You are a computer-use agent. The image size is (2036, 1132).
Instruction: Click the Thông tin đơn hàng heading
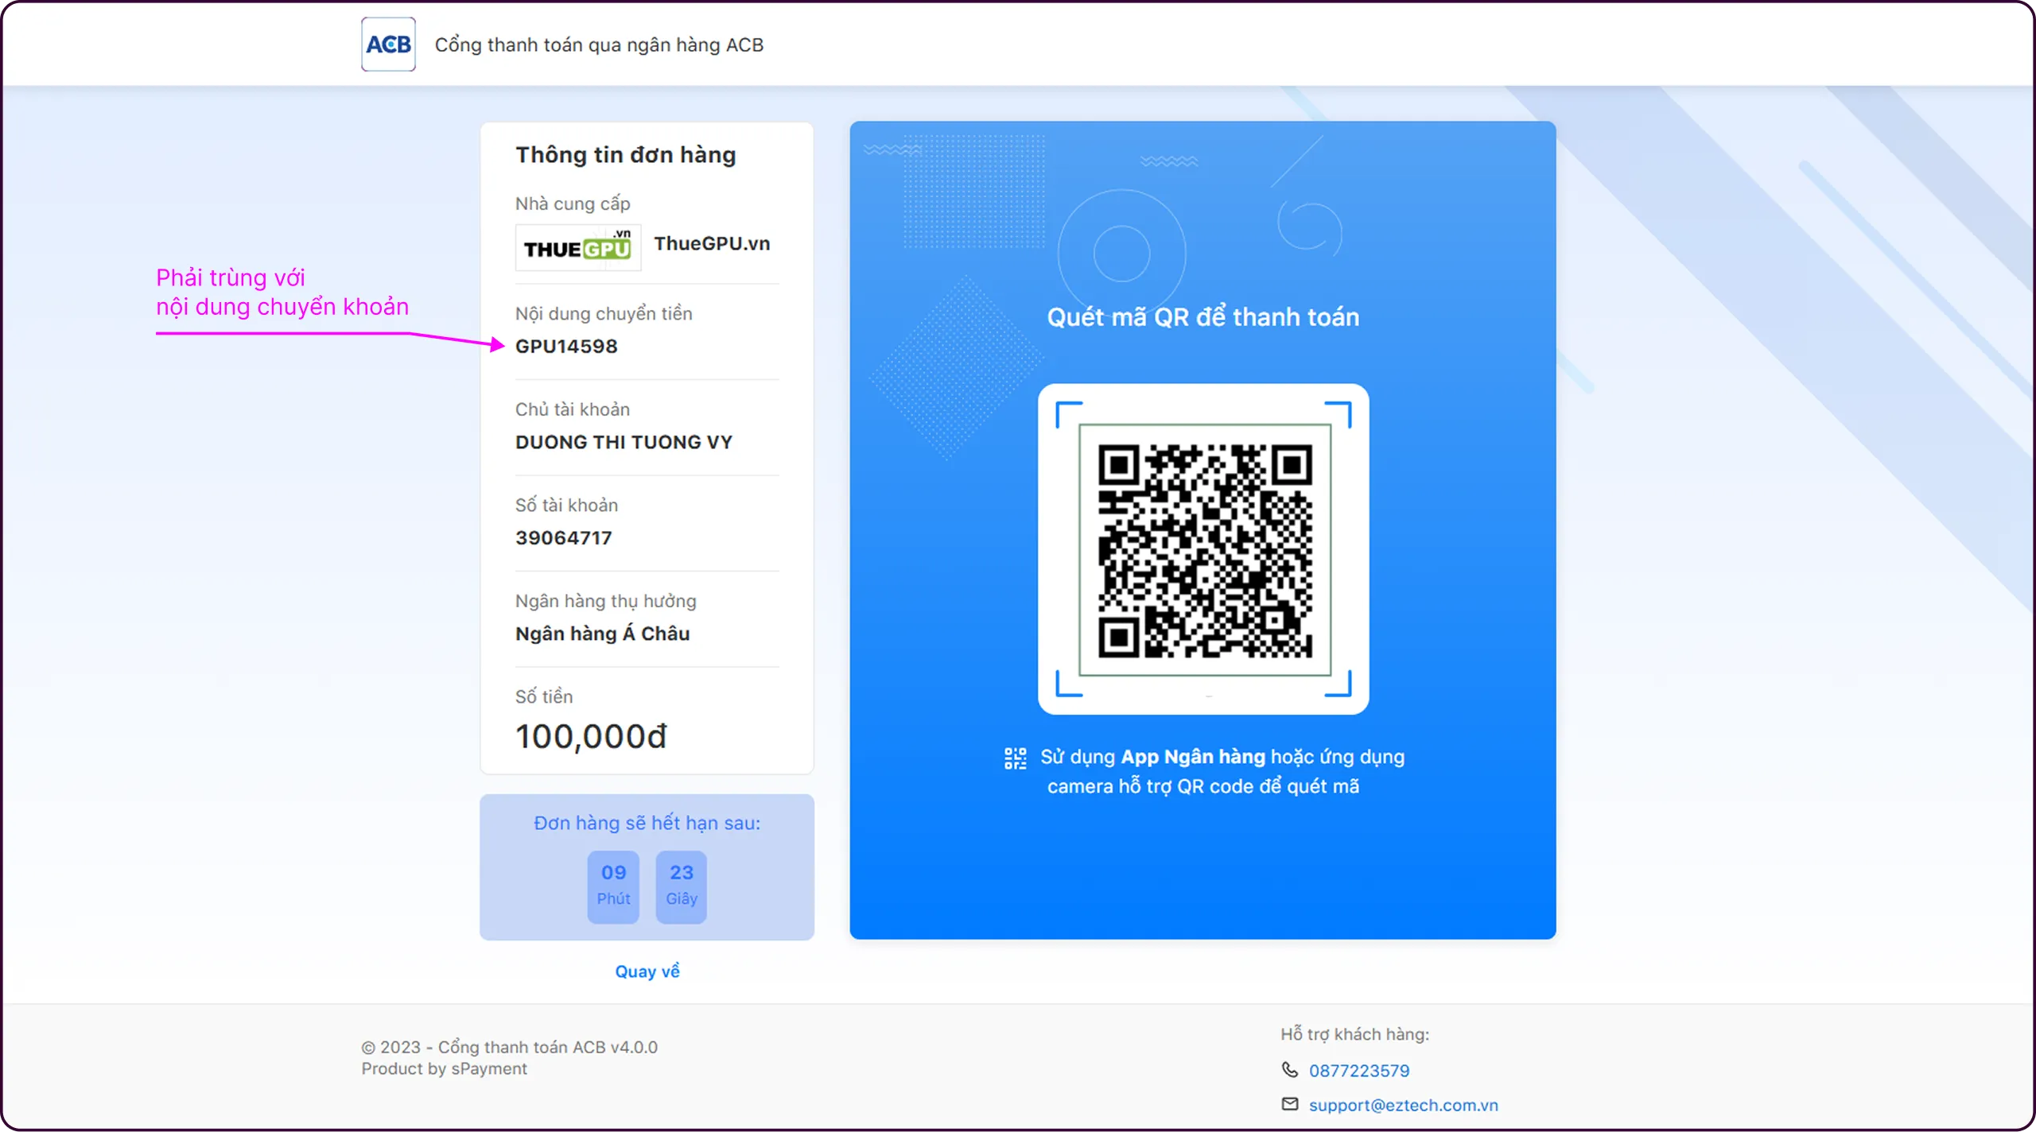[x=626, y=155]
